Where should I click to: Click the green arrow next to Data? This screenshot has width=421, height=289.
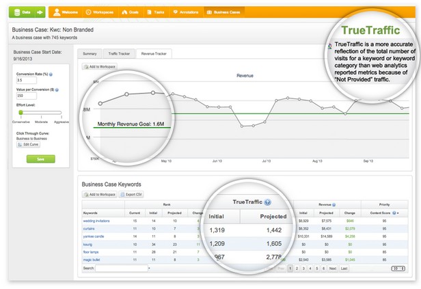tap(41, 12)
